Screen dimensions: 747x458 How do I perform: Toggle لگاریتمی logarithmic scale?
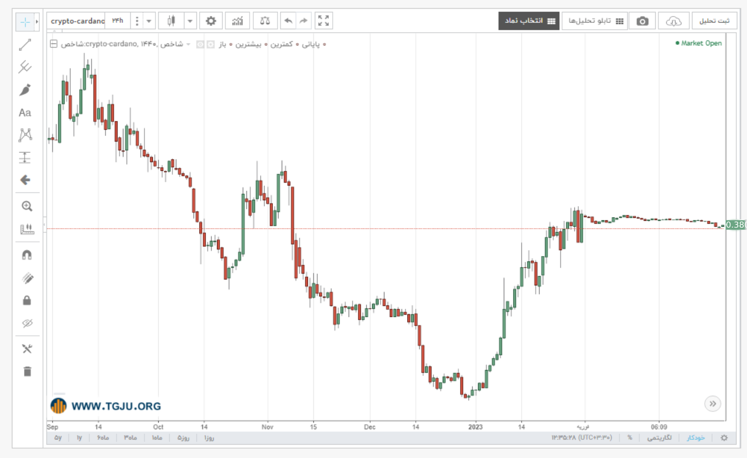659,438
